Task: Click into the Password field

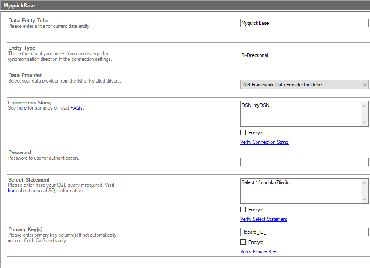Action: 304,162
